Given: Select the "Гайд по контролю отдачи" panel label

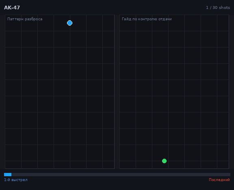Looking at the screenshot, I should pyautogui.click(x=147, y=19).
